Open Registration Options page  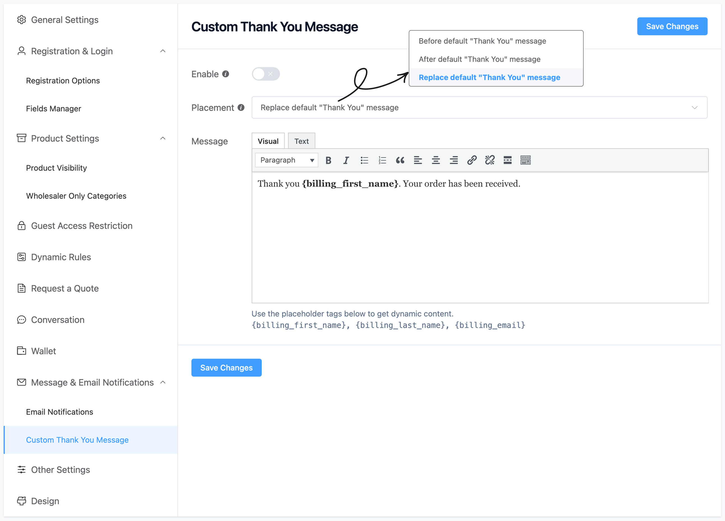pyautogui.click(x=63, y=81)
